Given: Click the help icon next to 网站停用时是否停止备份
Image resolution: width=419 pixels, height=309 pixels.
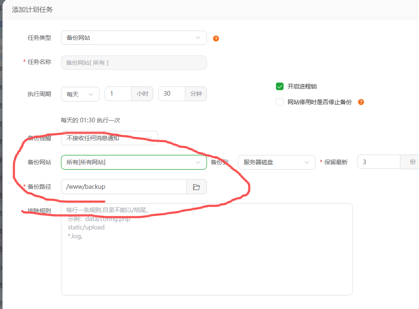Looking at the screenshot, I should click(361, 102).
